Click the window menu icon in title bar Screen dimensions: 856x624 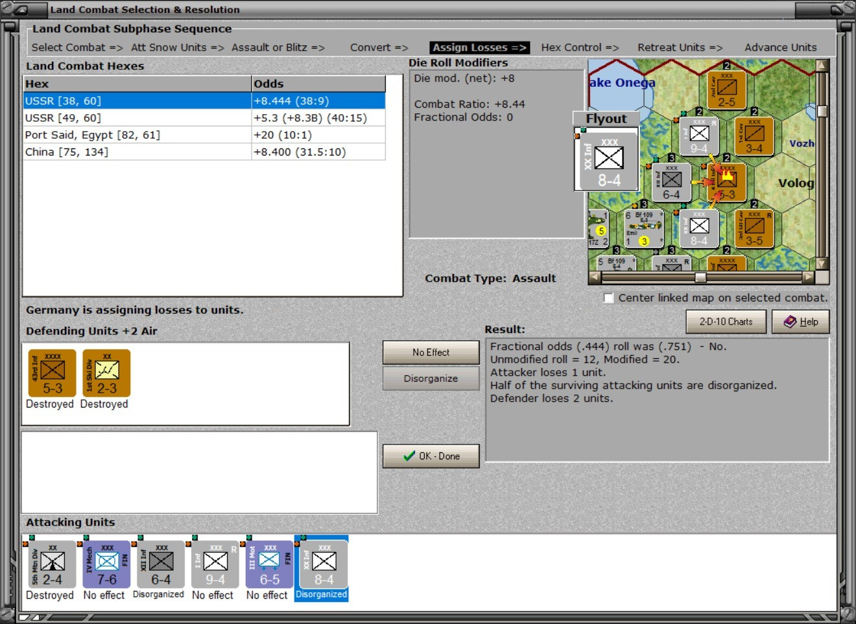pos(21,9)
